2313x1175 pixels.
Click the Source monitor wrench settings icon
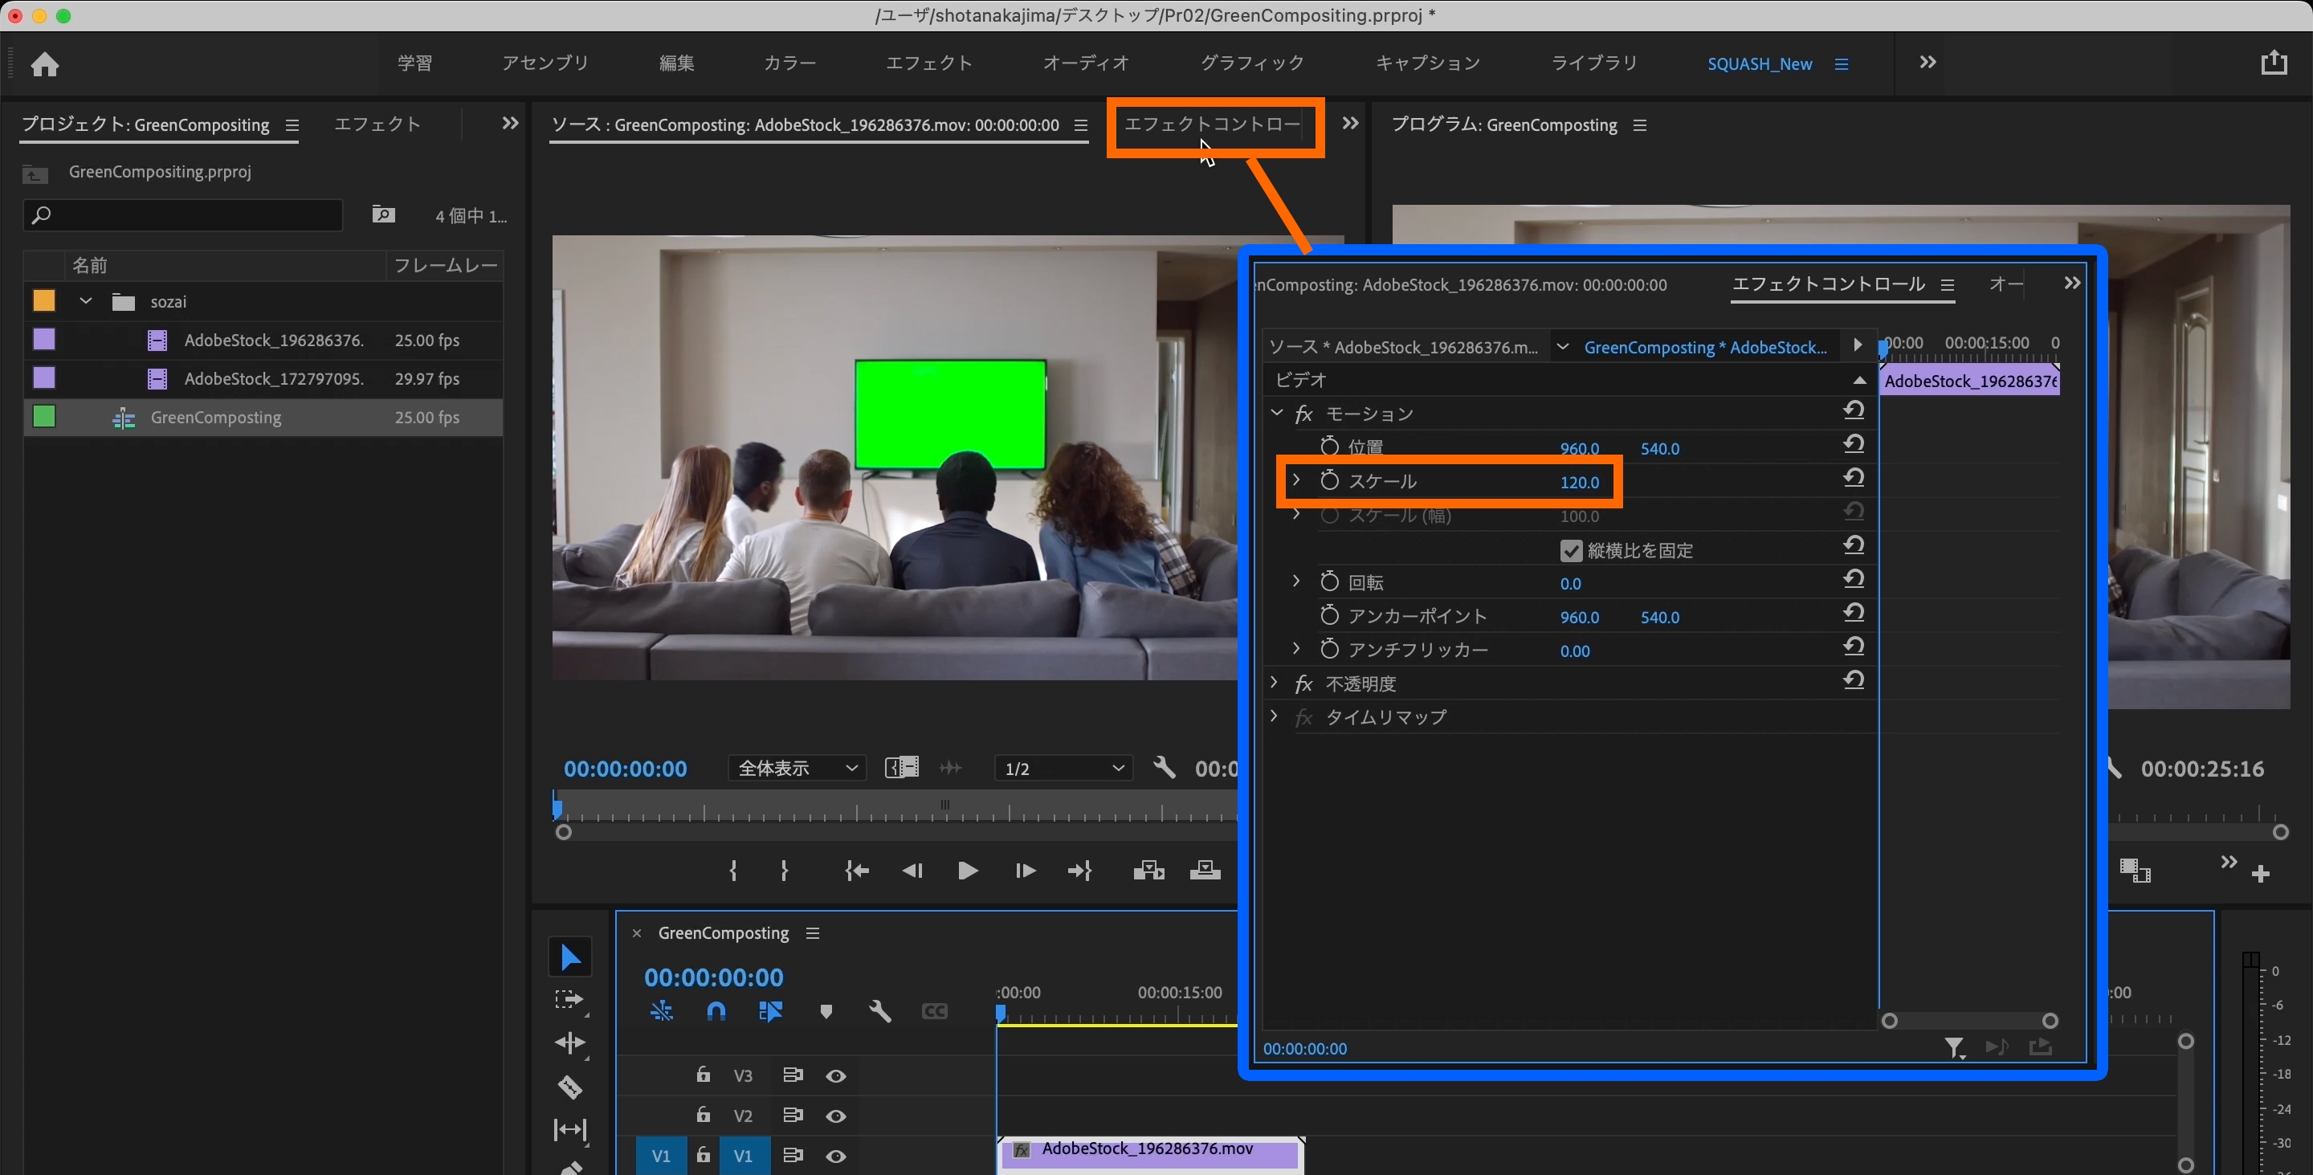click(1164, 768)
